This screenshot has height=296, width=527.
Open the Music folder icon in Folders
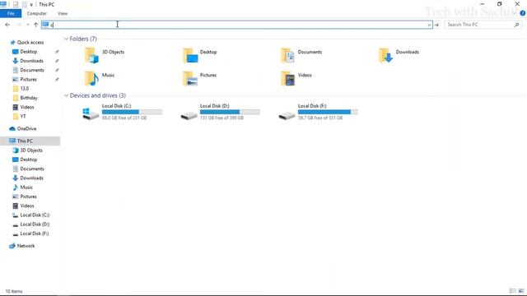91,79
